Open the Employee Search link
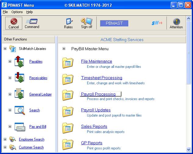 coord(31,139)
